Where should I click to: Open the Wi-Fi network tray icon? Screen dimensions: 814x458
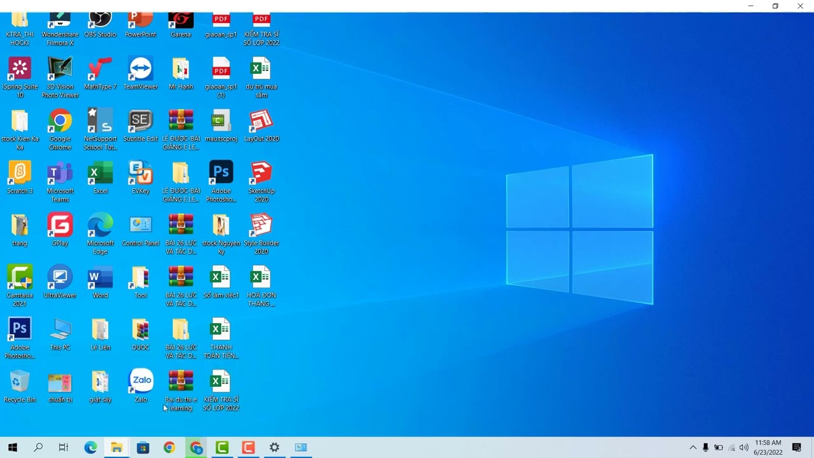tap(731, 447)
